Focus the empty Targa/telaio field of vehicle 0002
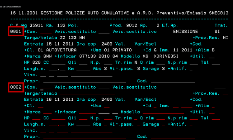Viewport: 233px width, 140px height. pos(87,93)
